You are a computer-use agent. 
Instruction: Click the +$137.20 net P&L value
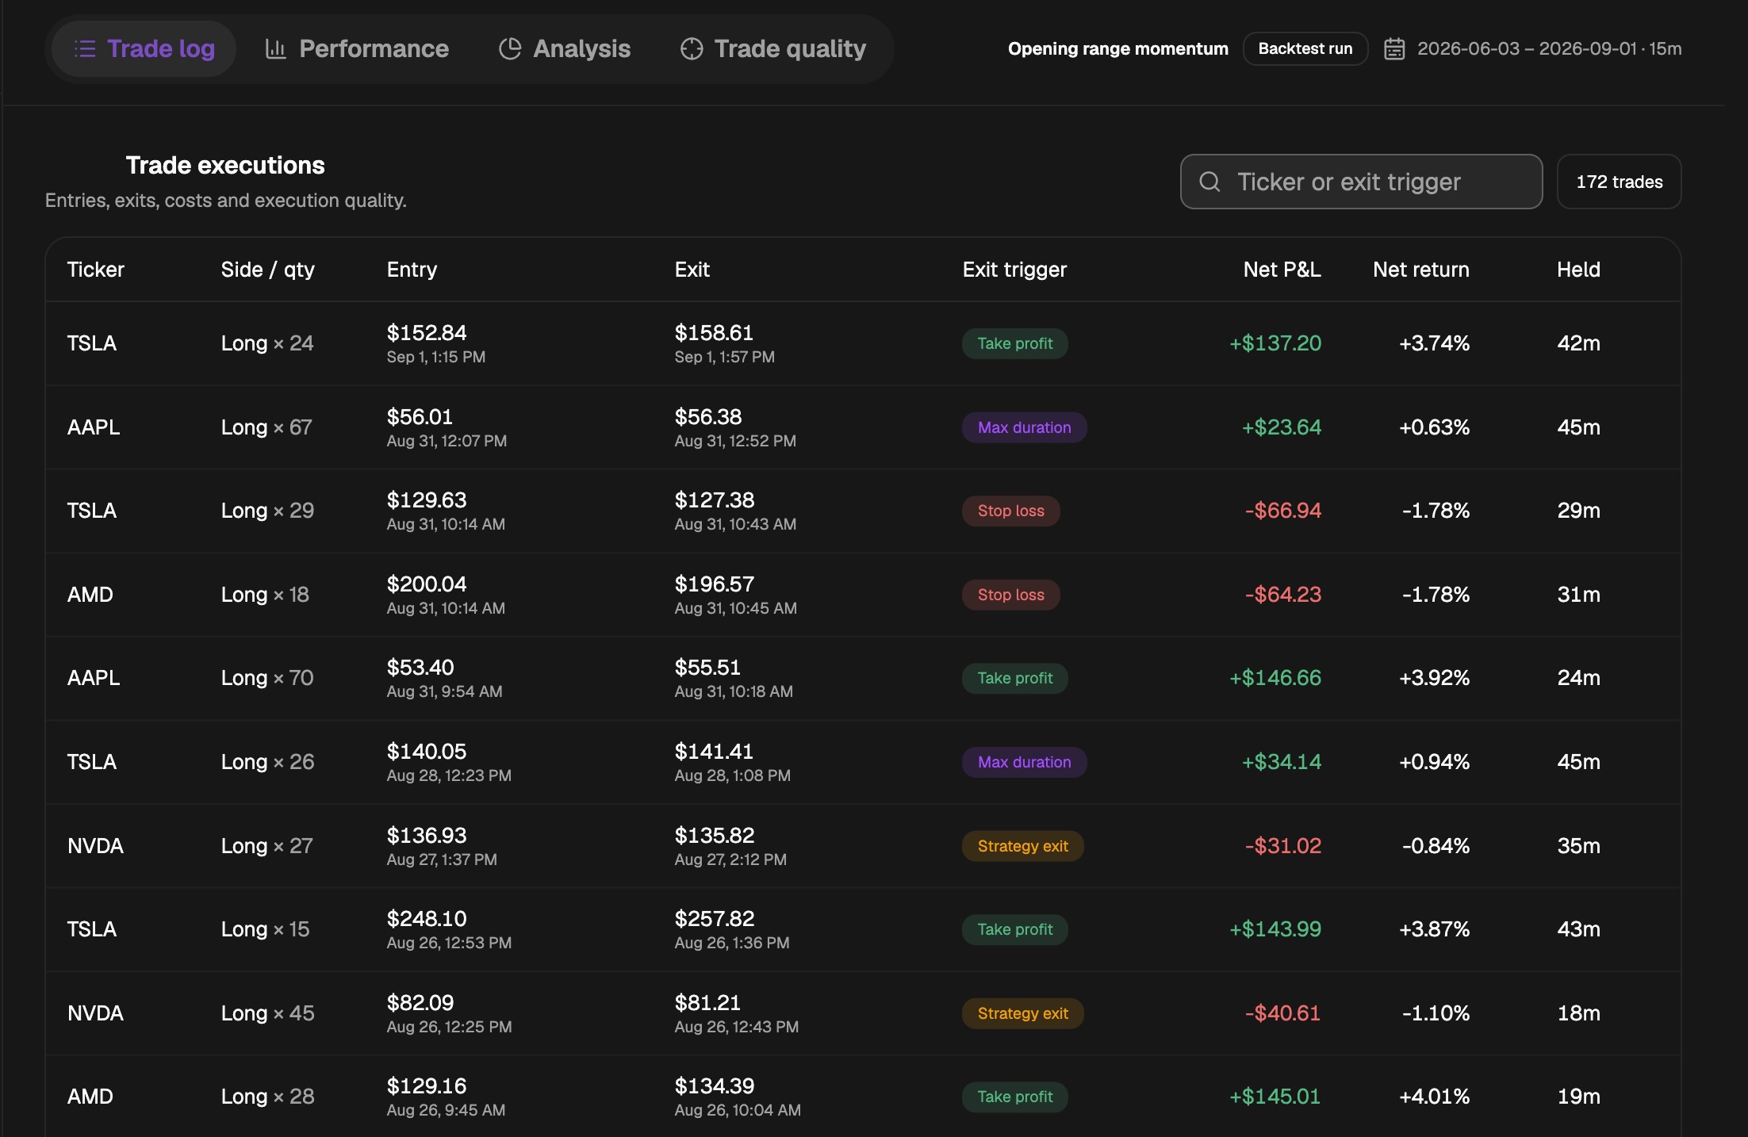tap(1275, 343)
